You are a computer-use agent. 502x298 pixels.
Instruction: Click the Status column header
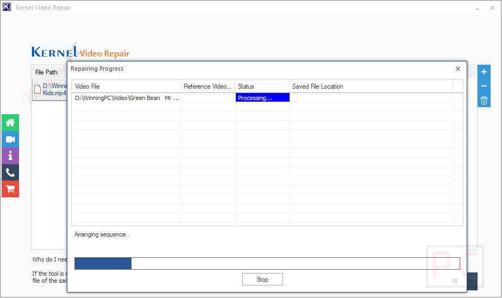[x=262, y=86]
